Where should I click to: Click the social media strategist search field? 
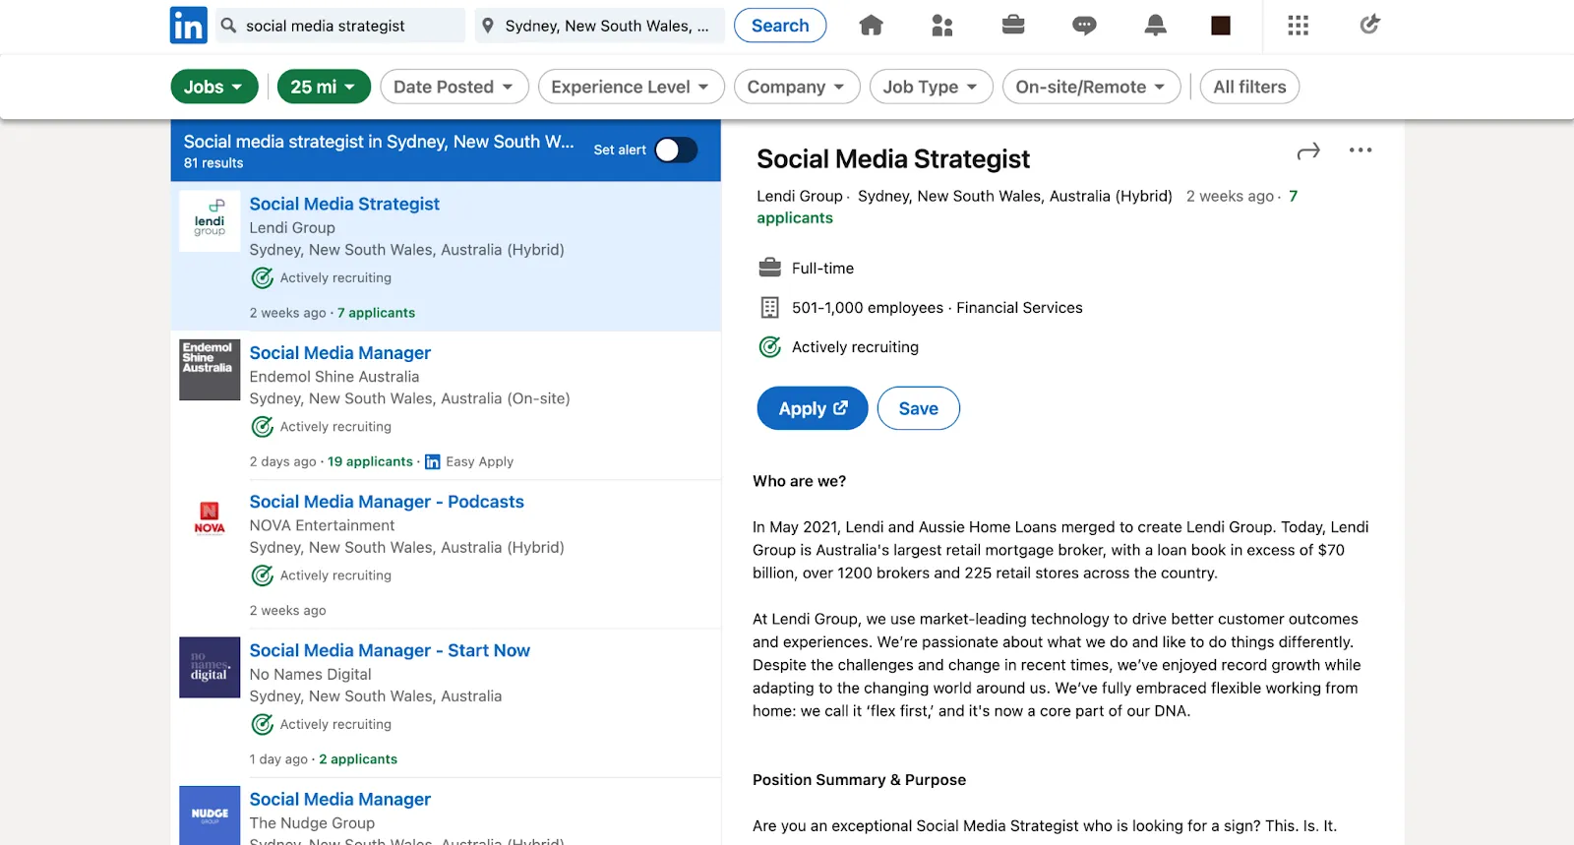pyautogui.click(x=349, y=26)
